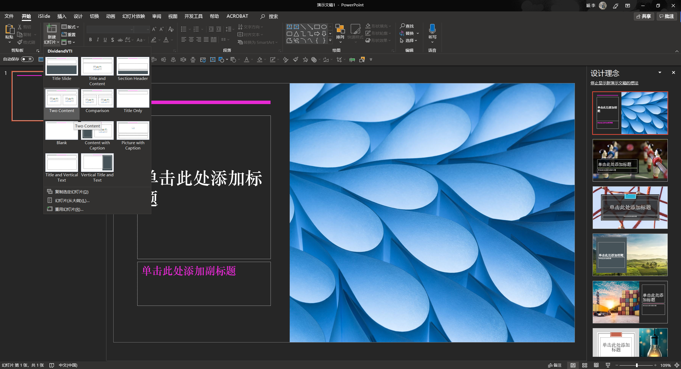Click the Dictate (听写) microphone icon
The width and height of the screenshot is (681, 369).
pyautogui.click(x=432, y=29)
